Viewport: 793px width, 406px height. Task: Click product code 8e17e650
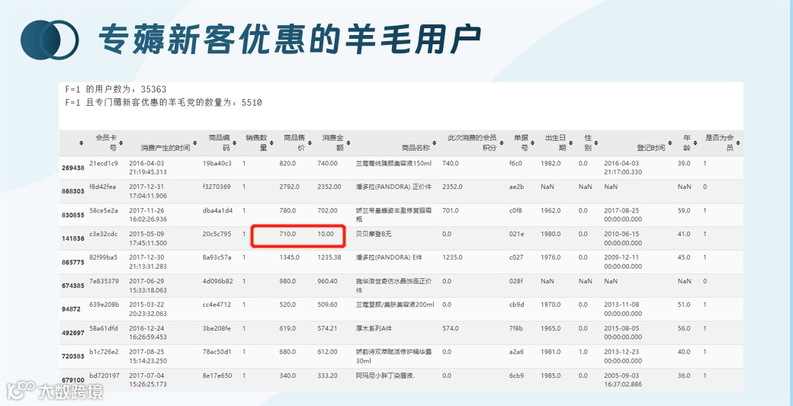click(x=217, y=376)
